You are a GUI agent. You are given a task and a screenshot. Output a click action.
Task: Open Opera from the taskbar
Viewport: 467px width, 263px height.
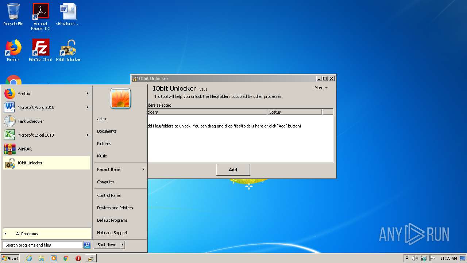[x=78, y=258]
